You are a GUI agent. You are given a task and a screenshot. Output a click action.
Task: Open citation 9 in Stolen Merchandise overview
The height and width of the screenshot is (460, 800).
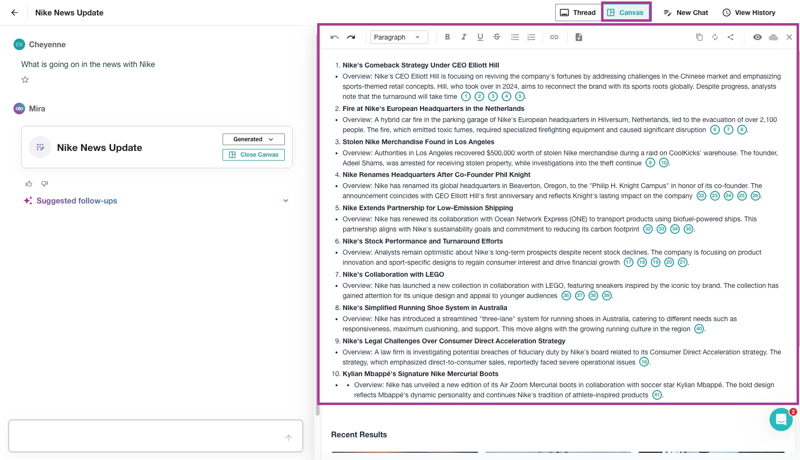(650, 163)
